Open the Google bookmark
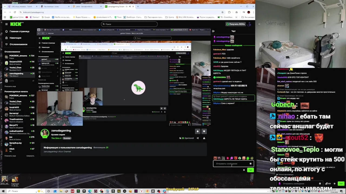The height and width of the screenshot is (194, 346). pyautogui.click(x=46, y=17)
